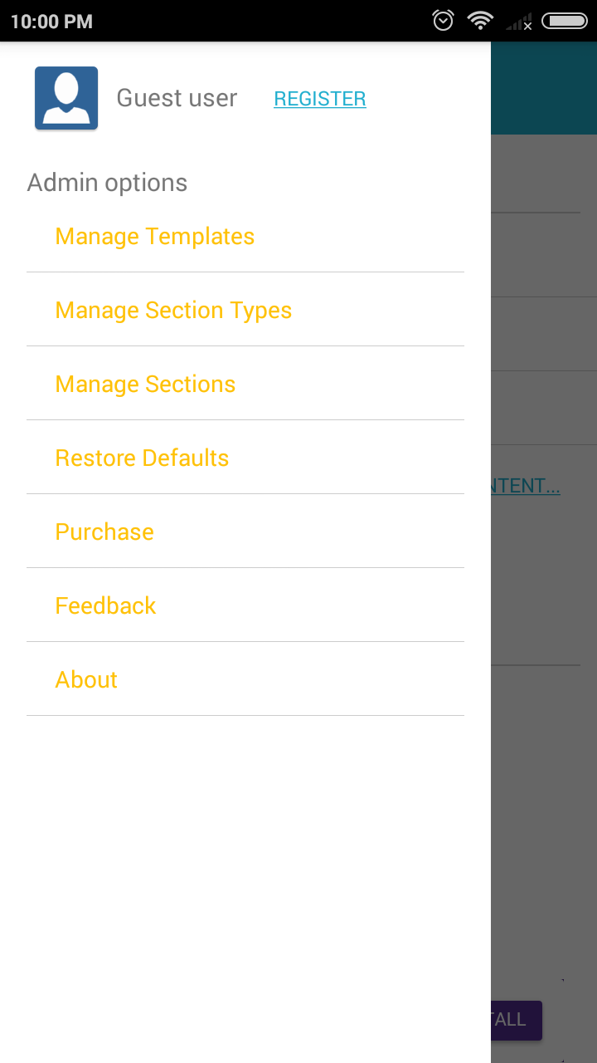Click the REGISTER link

319,99
